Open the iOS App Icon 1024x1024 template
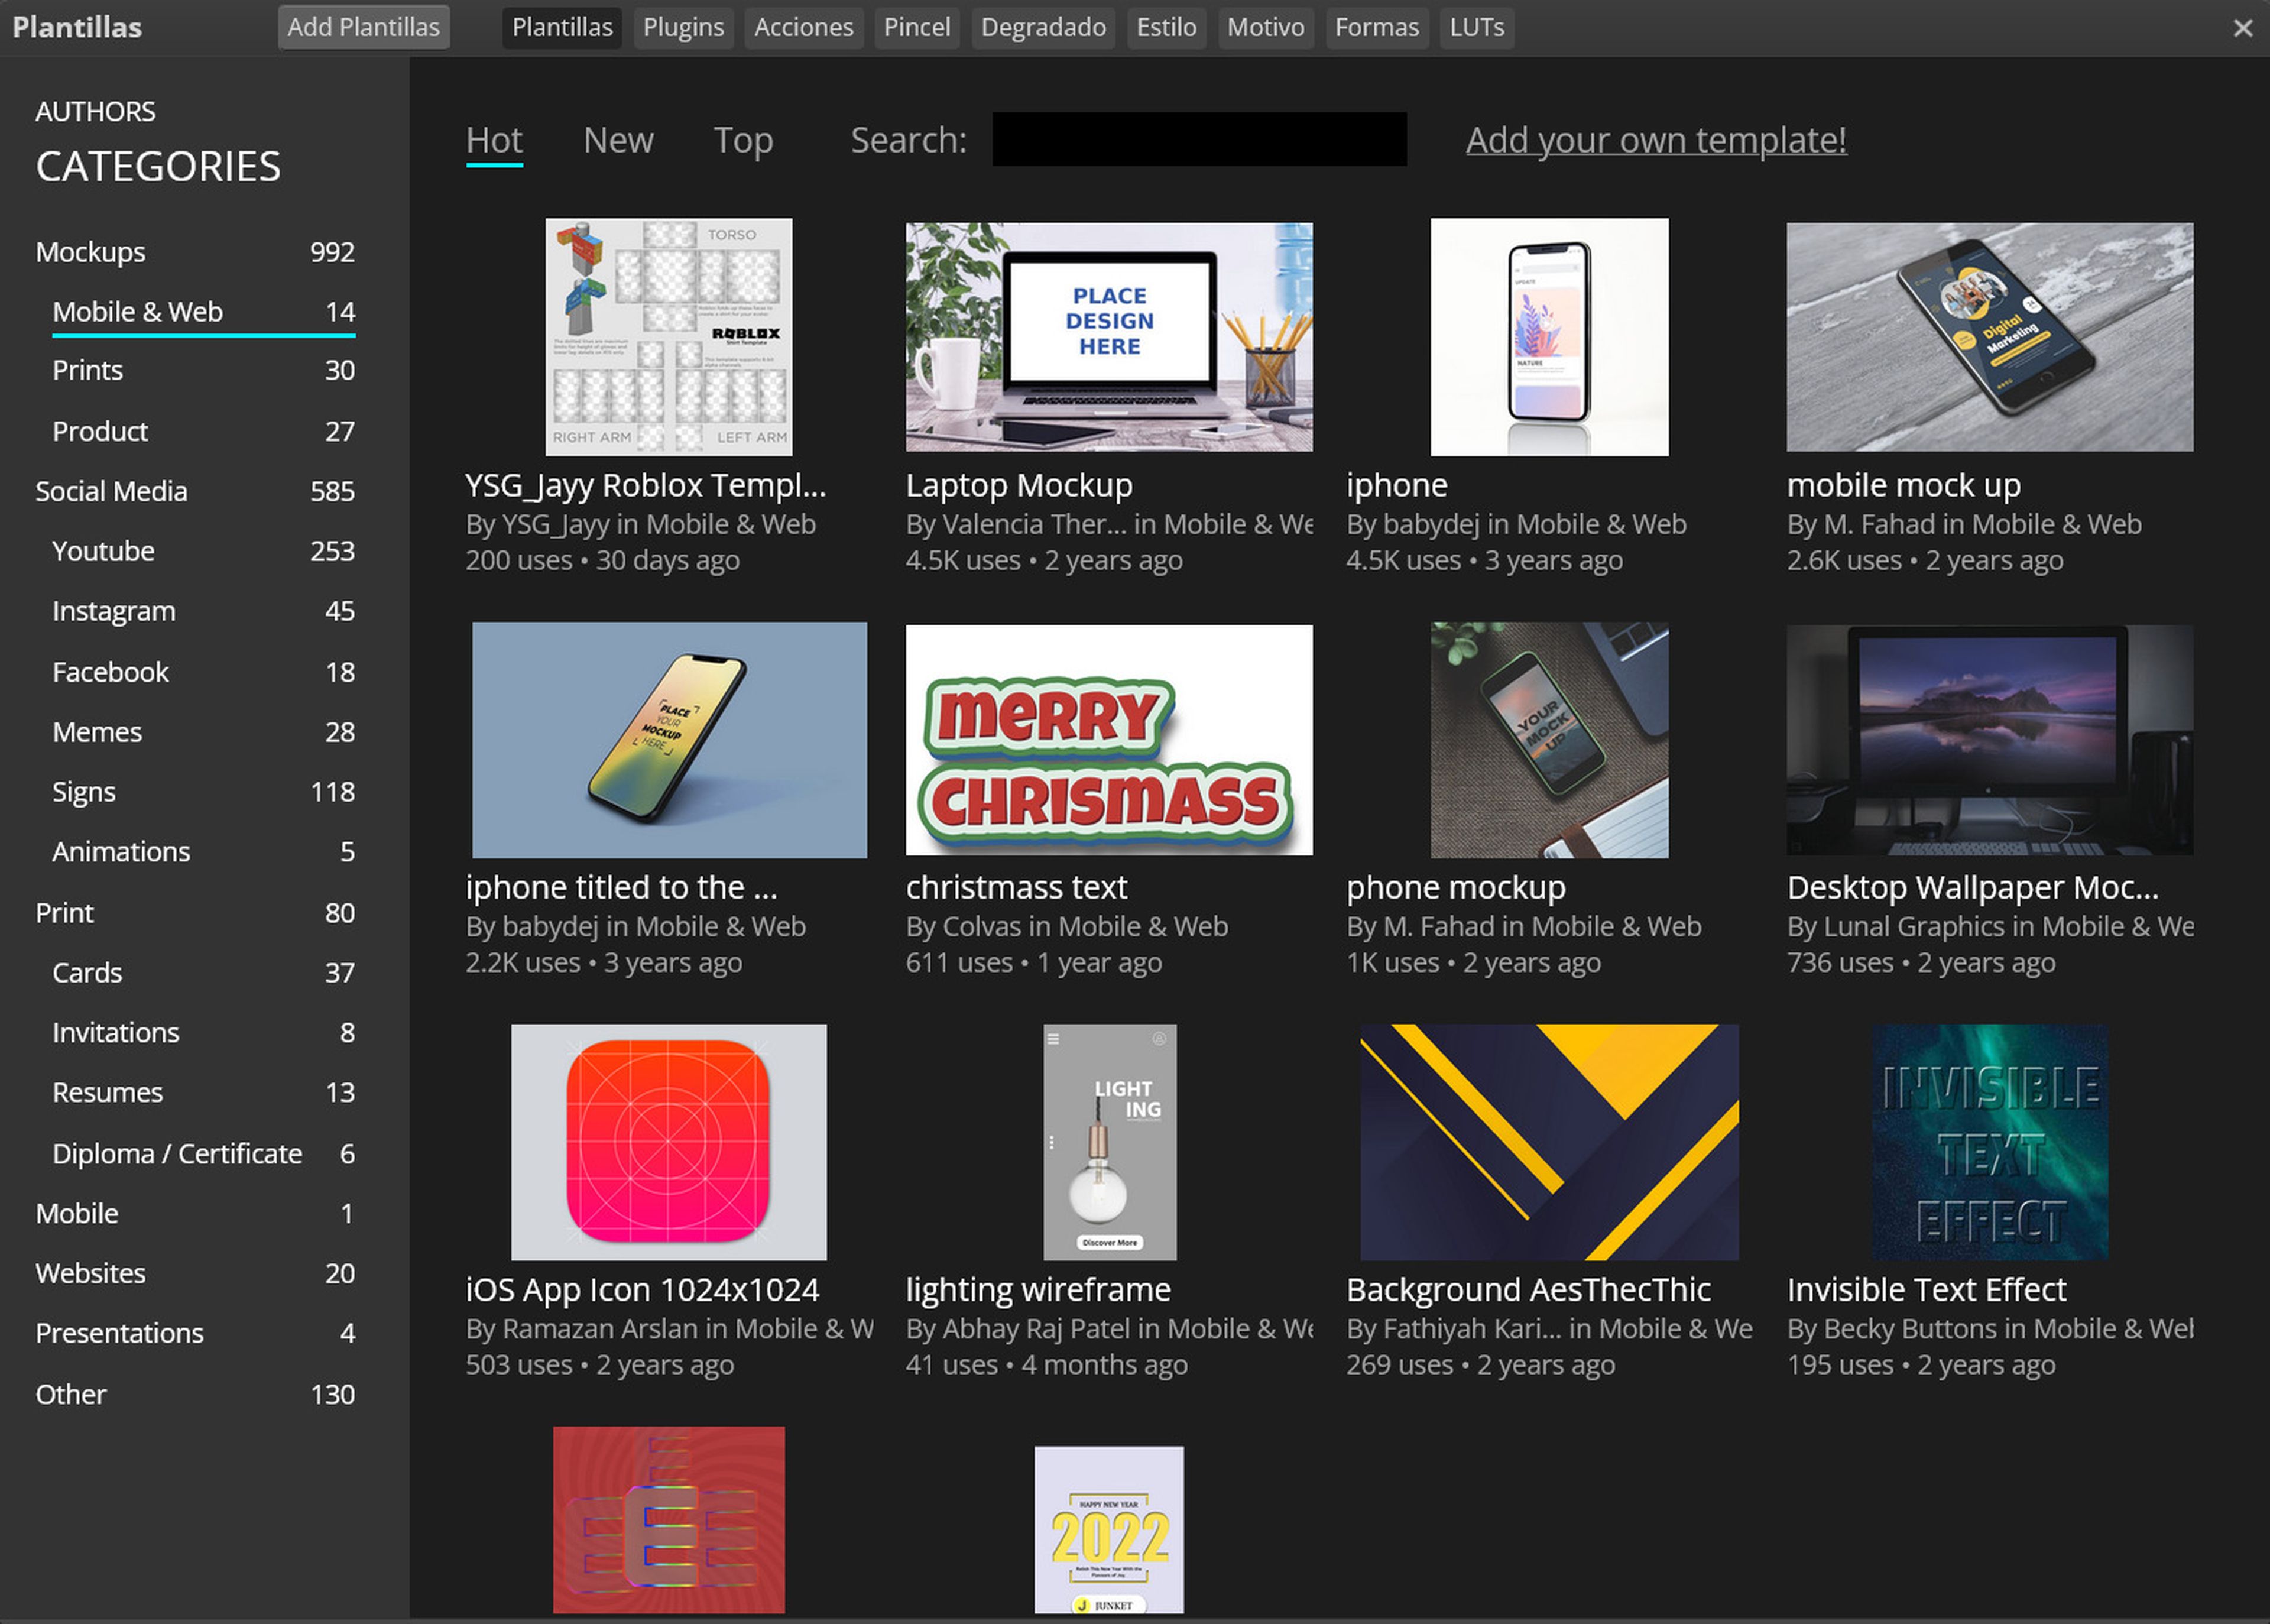The width and height of the screenshot is (2270, 1624). (x=668, y=1141)
